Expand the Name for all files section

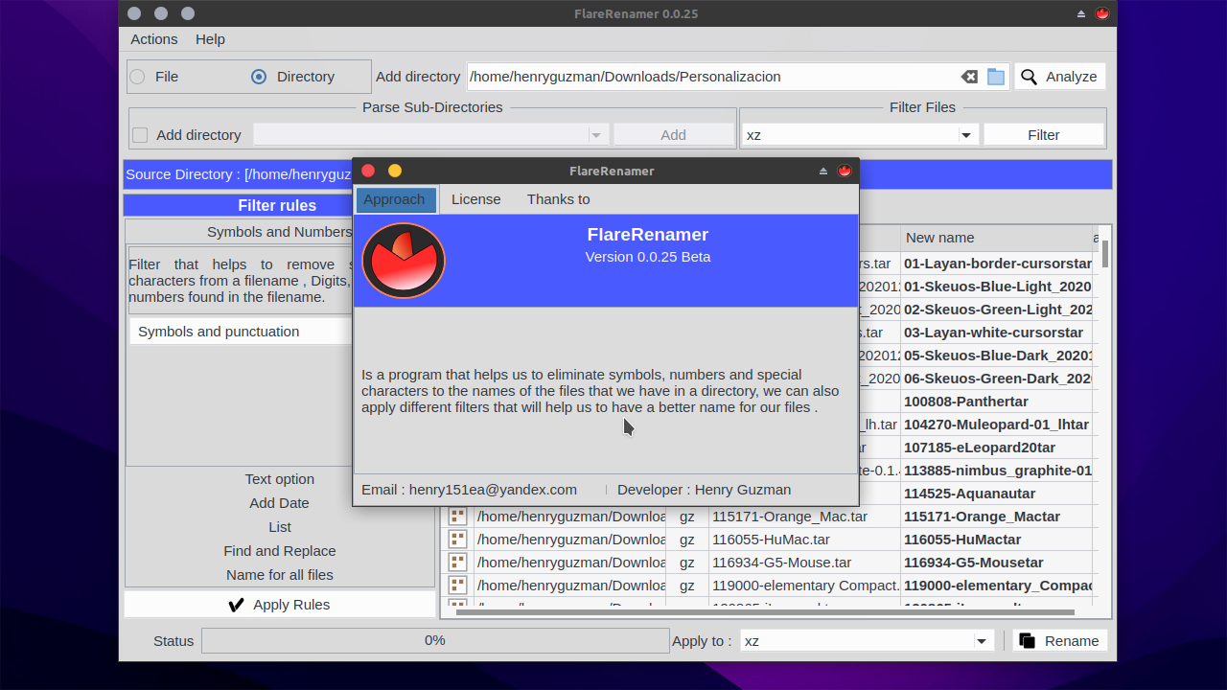(x=280, y=575)
